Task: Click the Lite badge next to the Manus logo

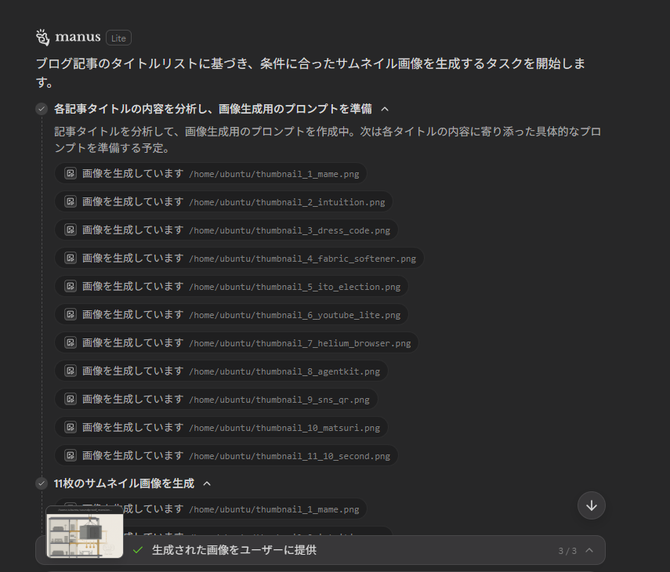Action: [118, 37]
